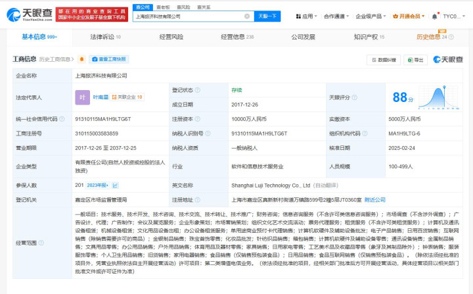Click the 天眼一下 search button
The image size is (473, 294).
267,16
